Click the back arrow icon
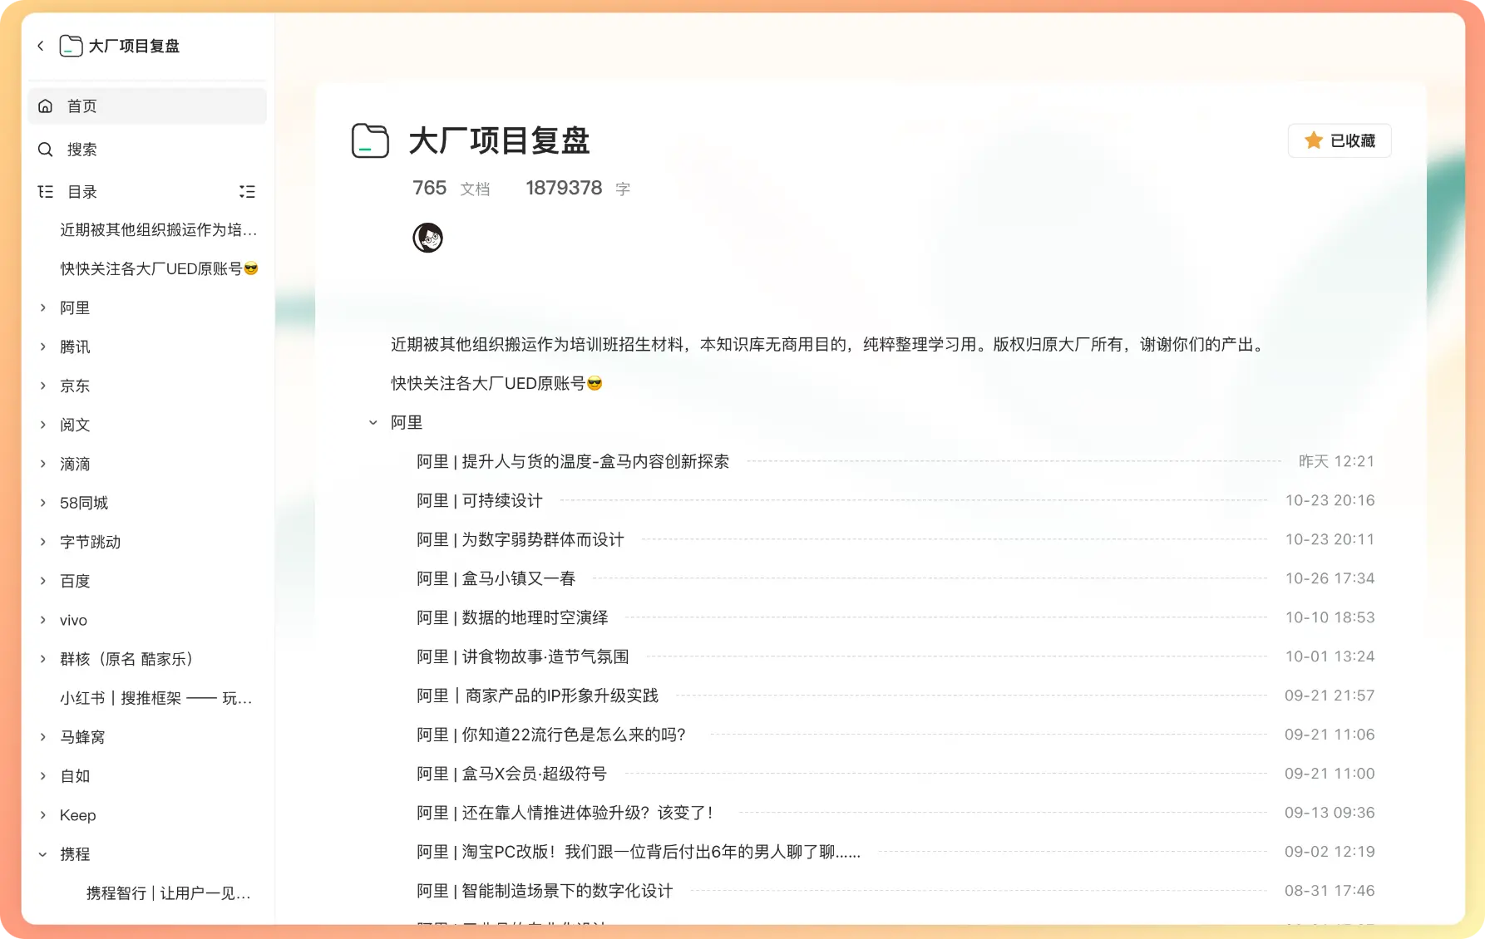This screenshot has width=1485, height=939. click(x=41, y=46)
